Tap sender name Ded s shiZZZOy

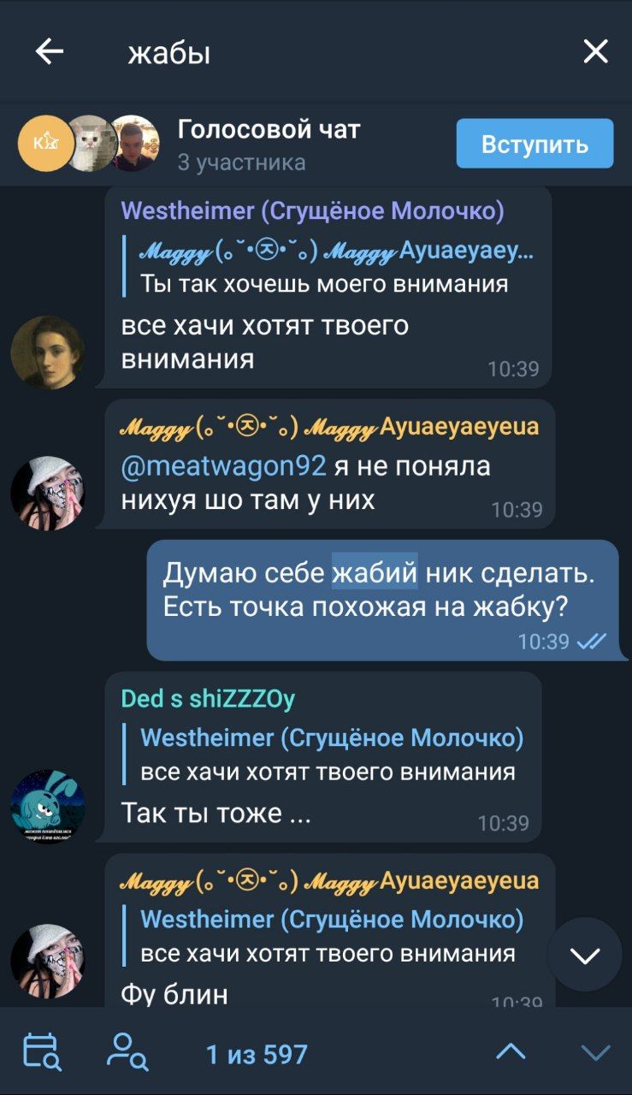[x=208, y=699]
